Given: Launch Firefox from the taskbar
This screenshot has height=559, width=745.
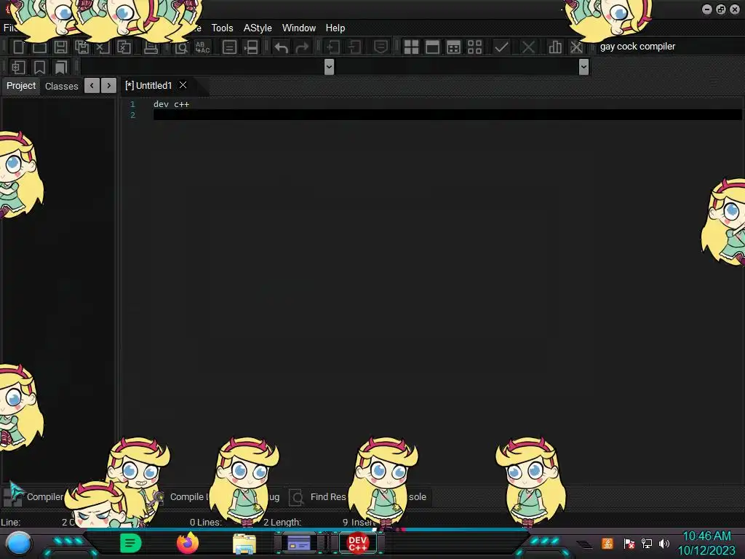Looking at the screenshot, I should click(x=188, y=543).
